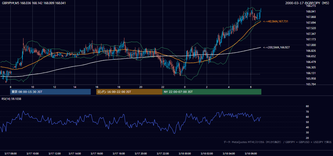Click the RSI 70 level label

[x=307, y=112]
